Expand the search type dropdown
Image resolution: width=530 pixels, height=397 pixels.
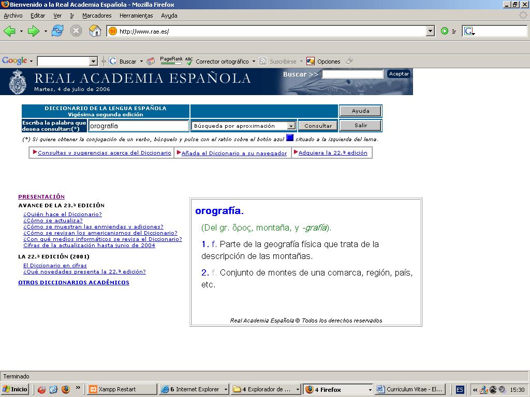coord(291,126)
